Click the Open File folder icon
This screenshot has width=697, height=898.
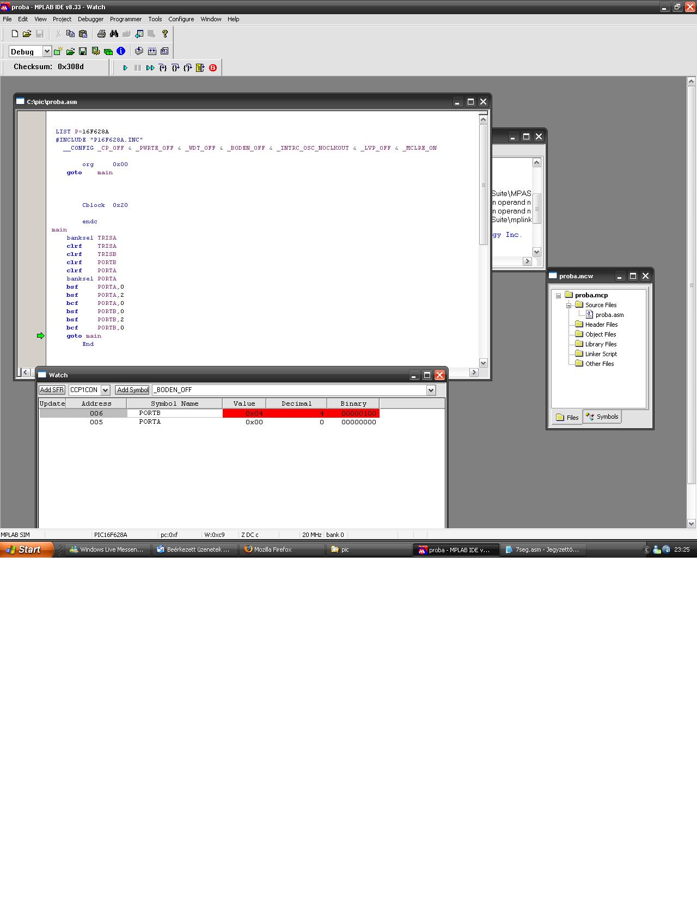click(x=27, y=34)
